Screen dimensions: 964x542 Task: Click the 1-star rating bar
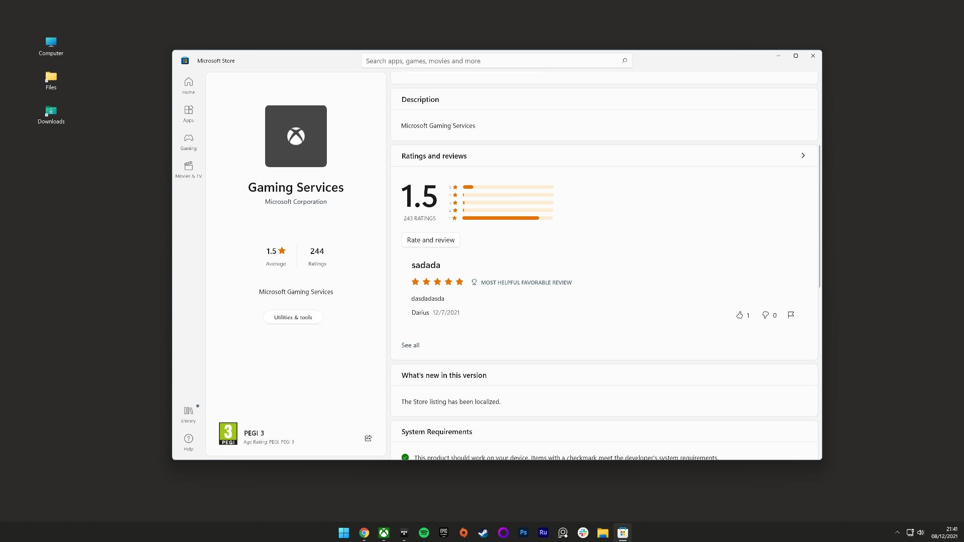click(508, 218)
